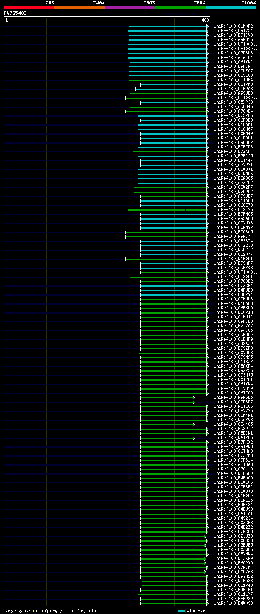Viewport: 260px width, 614px height.
Task: Select the UniRef100_Q10N67 label
Action: [233, 129]
